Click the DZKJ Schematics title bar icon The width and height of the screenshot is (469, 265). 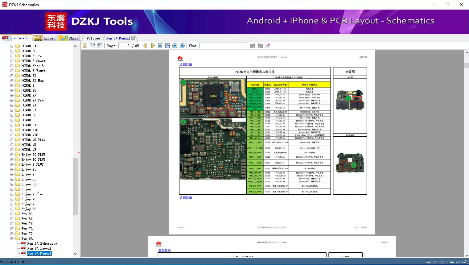(4, 5)
